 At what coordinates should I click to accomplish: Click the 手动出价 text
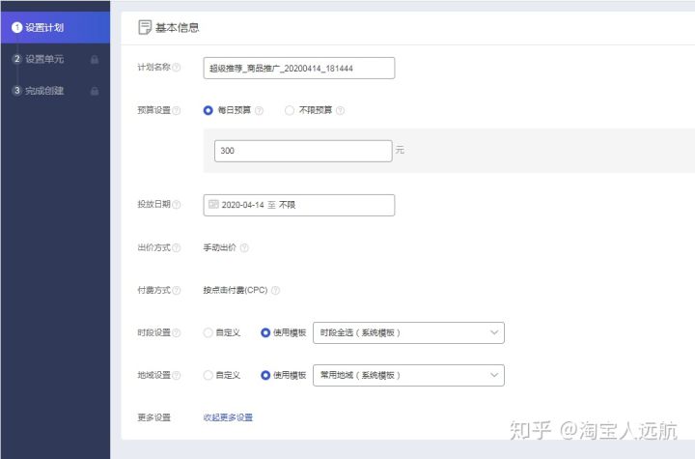coord(220,247)
